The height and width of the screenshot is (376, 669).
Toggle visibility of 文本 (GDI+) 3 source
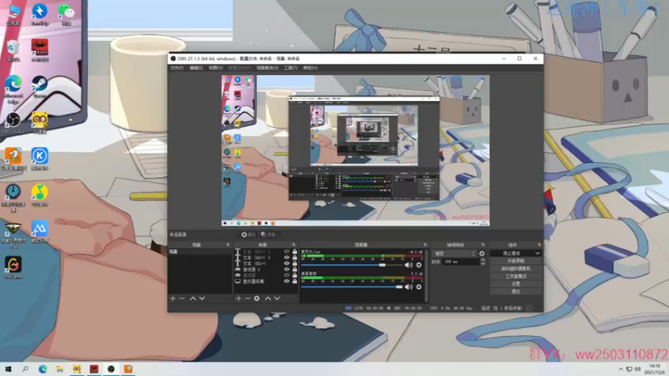(x=287, y=252)
